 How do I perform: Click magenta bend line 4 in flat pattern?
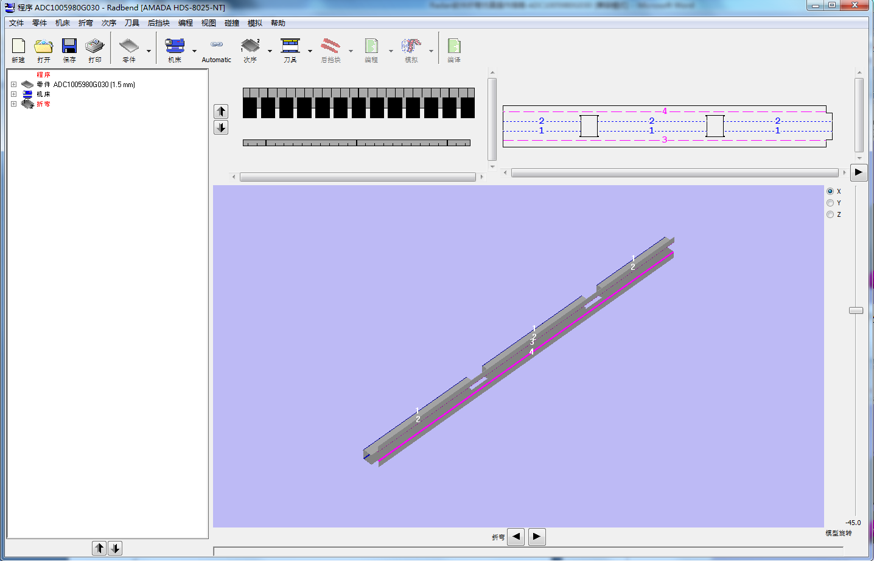coord(665,111)
